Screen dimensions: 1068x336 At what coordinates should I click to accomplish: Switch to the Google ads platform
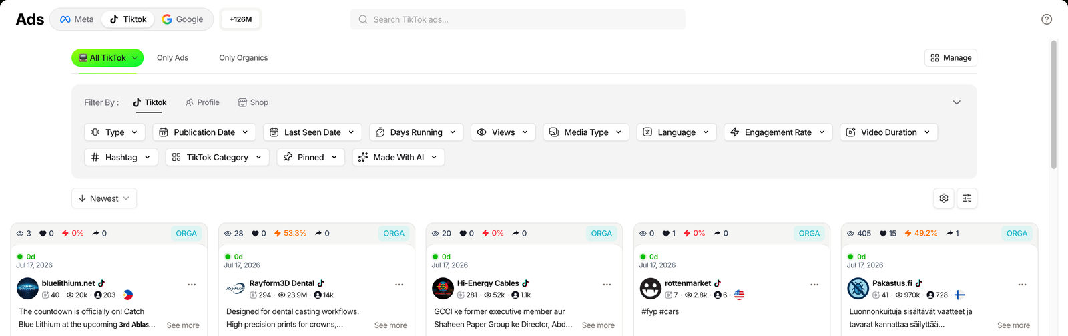pos(182,19)
